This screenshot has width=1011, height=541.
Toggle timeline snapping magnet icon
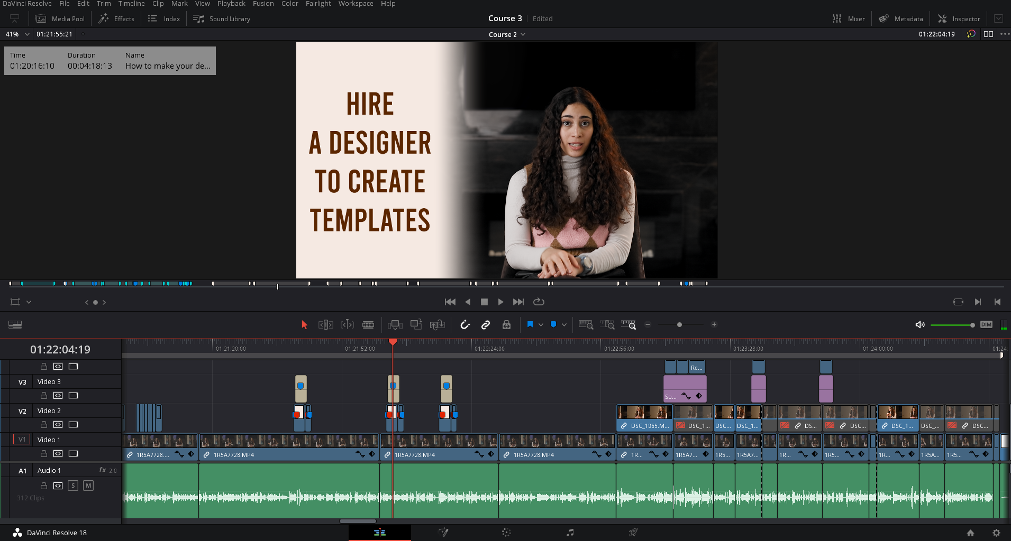click(465, 325)
